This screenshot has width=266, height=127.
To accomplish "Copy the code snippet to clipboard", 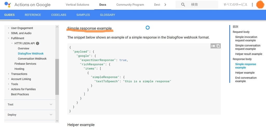I will pos(218,46).
